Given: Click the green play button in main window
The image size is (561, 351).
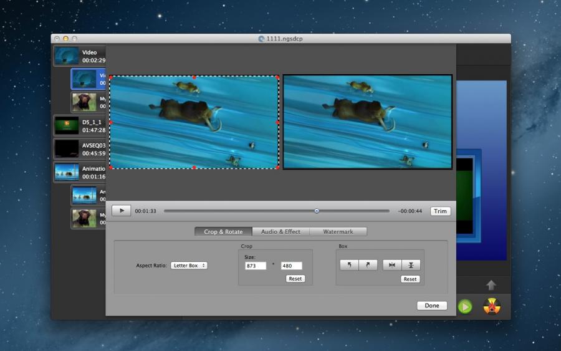Looking at the screenshot, I should [x=465, y=307].
